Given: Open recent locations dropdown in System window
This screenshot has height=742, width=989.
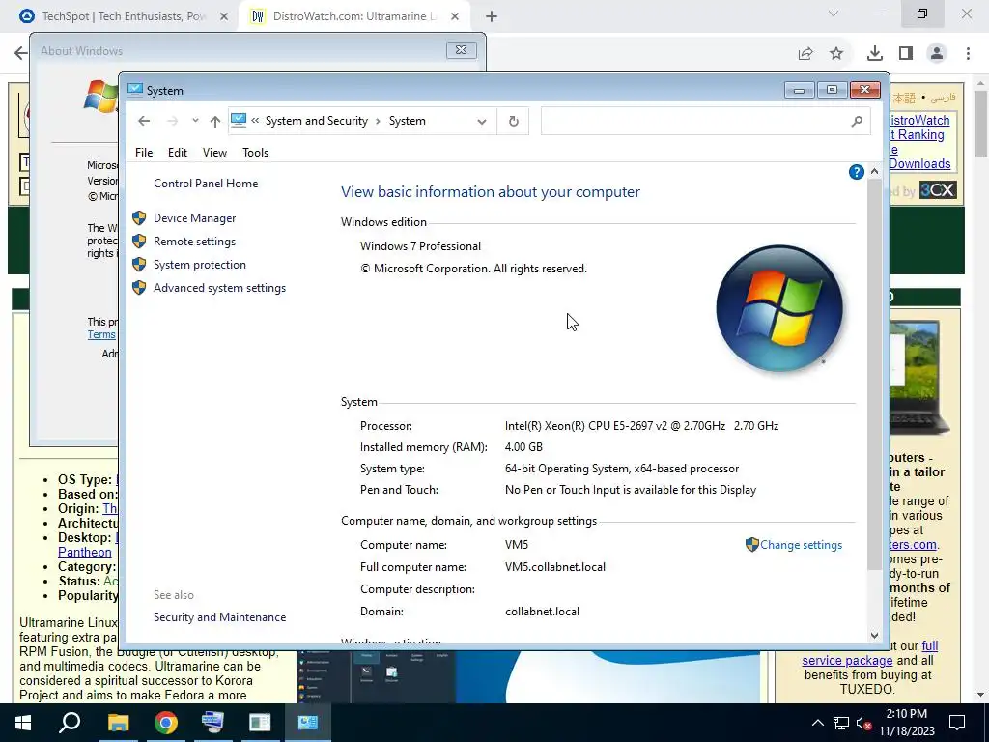Looking at the screenshot, I should (x=195, y=121).
